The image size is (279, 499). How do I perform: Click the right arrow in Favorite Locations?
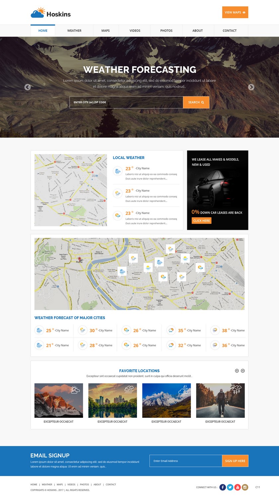pyautogui.click(x=243, y=370)
